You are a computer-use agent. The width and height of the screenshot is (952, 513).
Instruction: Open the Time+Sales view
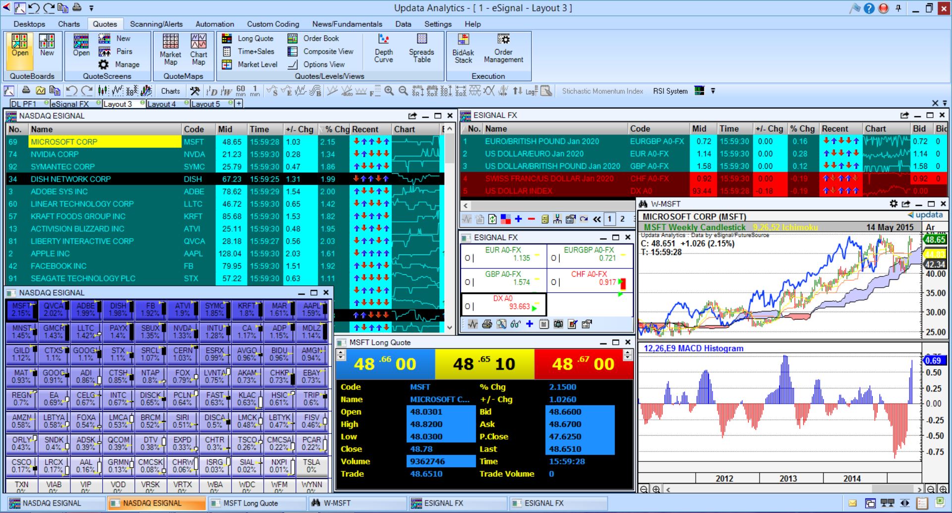(x=248, y=51)
